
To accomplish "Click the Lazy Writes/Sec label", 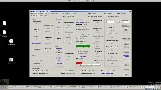I will (98, 52).
